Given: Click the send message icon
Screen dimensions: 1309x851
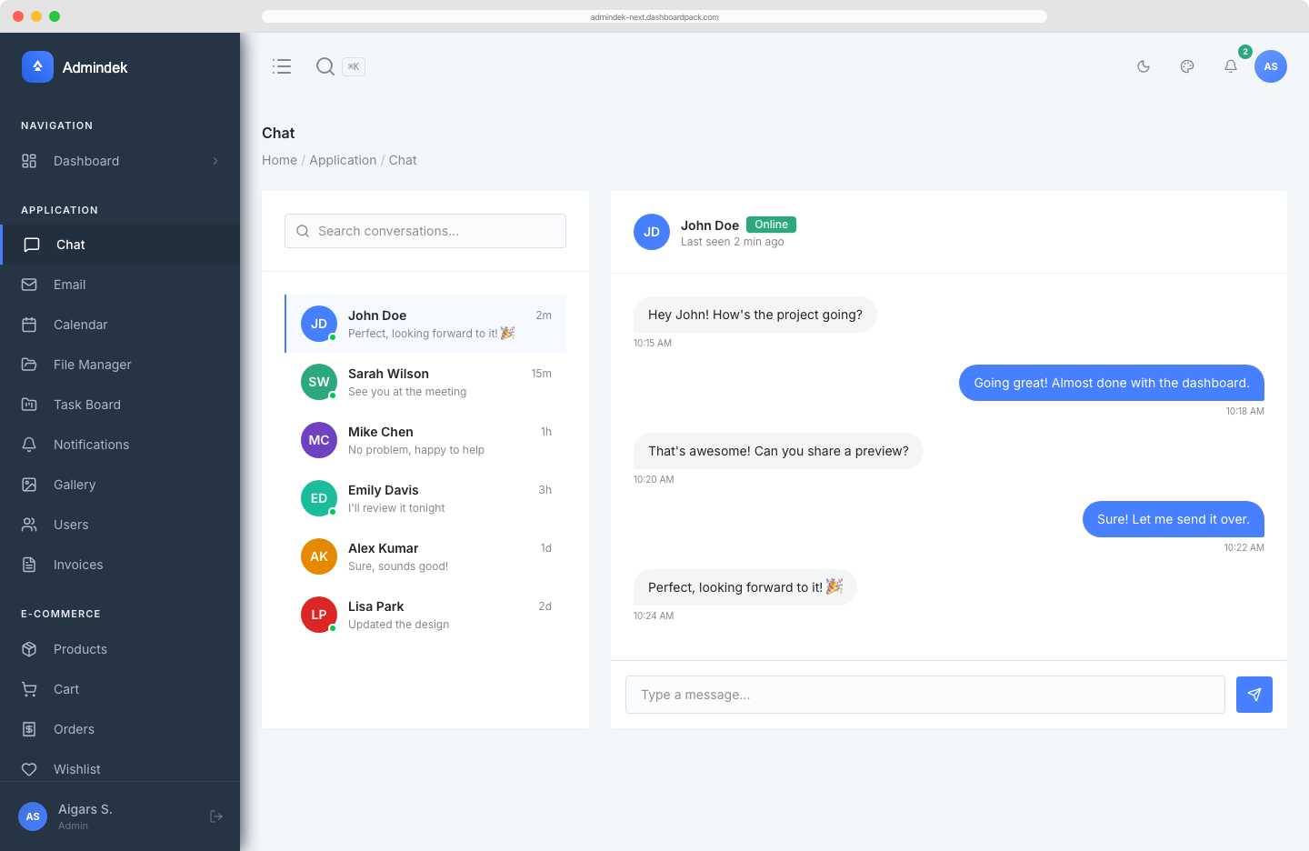Looking at the screenshot, I should pos(1254,694).
